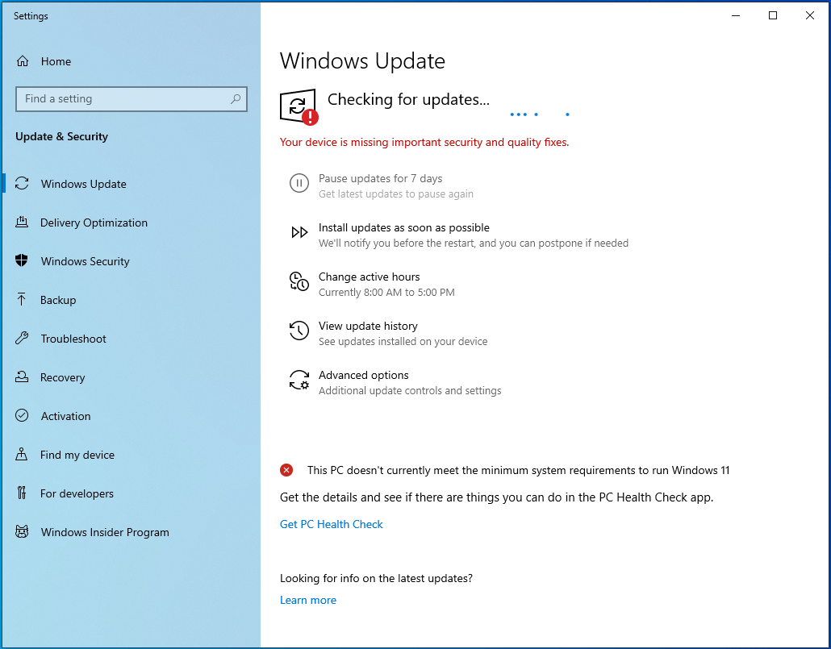This screenshot has width=831, height=649.
Task: Open Windows Insider Program page
Action: point(131,532)
